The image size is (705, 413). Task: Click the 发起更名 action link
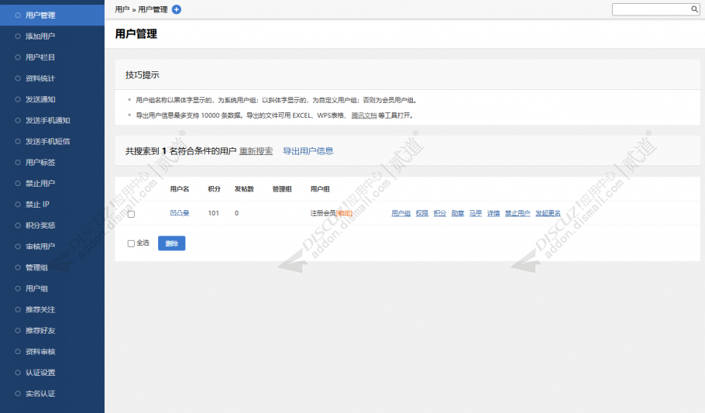[548, 213]
